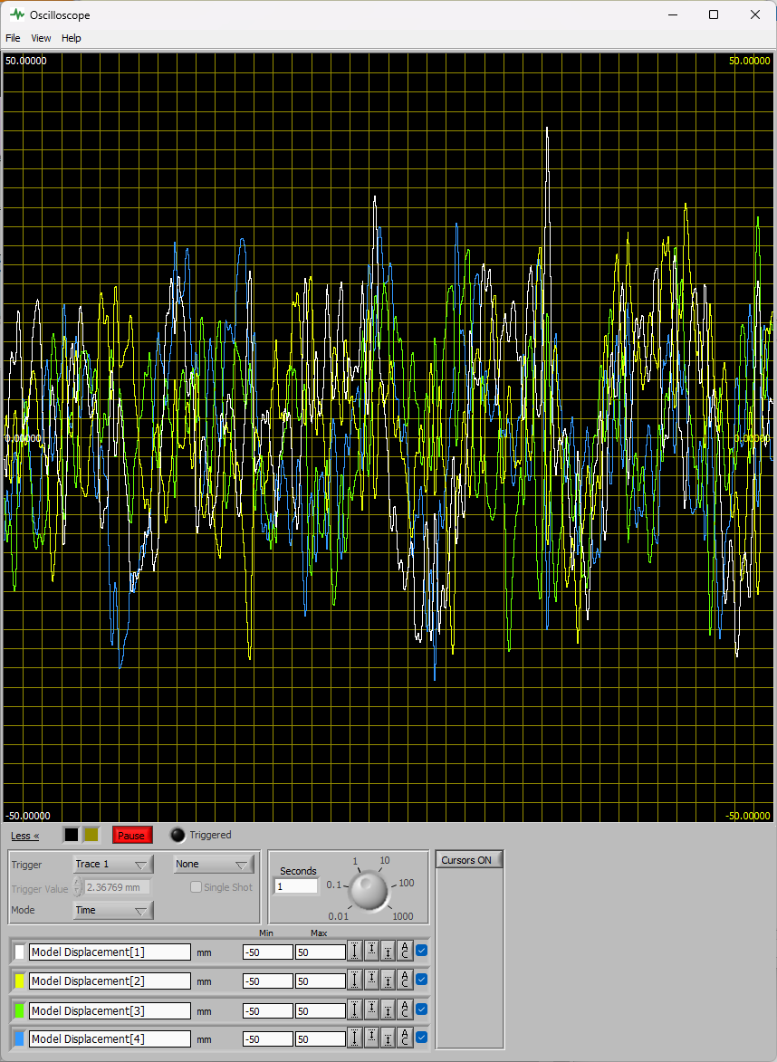This screenshot has height=1062, width=777.
Task: Maximize the Oscilloscope window
Action: pyautogui.click(x=714, y=14)
